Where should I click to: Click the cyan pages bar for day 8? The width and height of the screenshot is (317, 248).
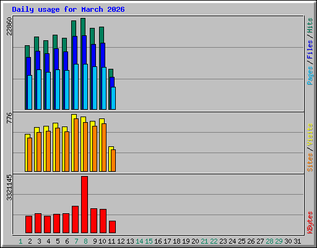(x=85, y=87)
